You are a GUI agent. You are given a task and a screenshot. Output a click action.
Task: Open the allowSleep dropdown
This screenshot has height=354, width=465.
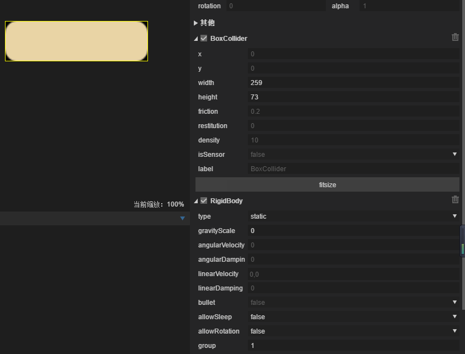coord(455,316)
